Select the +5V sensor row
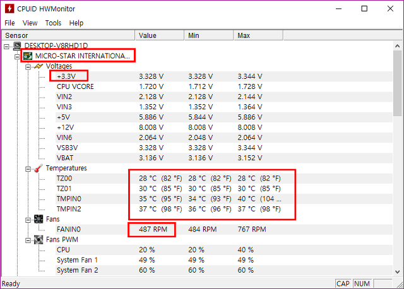 (x=223, y=117)
